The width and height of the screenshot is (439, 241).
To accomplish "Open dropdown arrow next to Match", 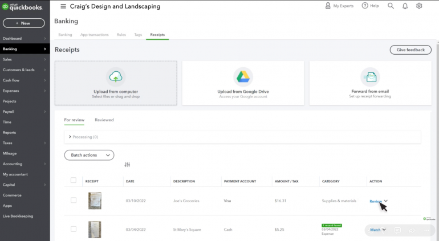I will coord(384,230).
